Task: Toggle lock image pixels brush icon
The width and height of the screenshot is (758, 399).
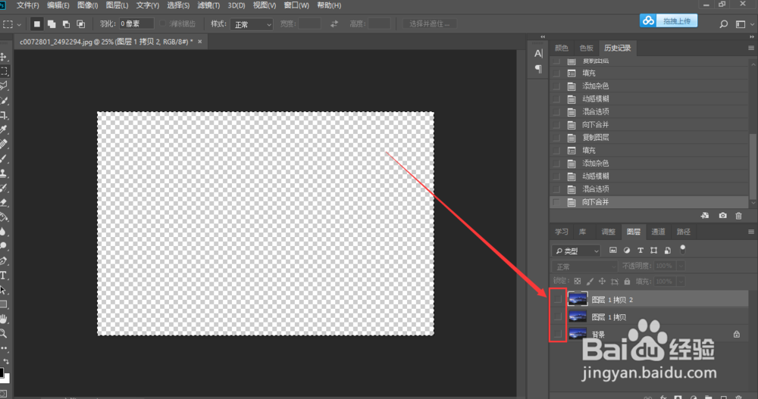Action: click(590, 281)
